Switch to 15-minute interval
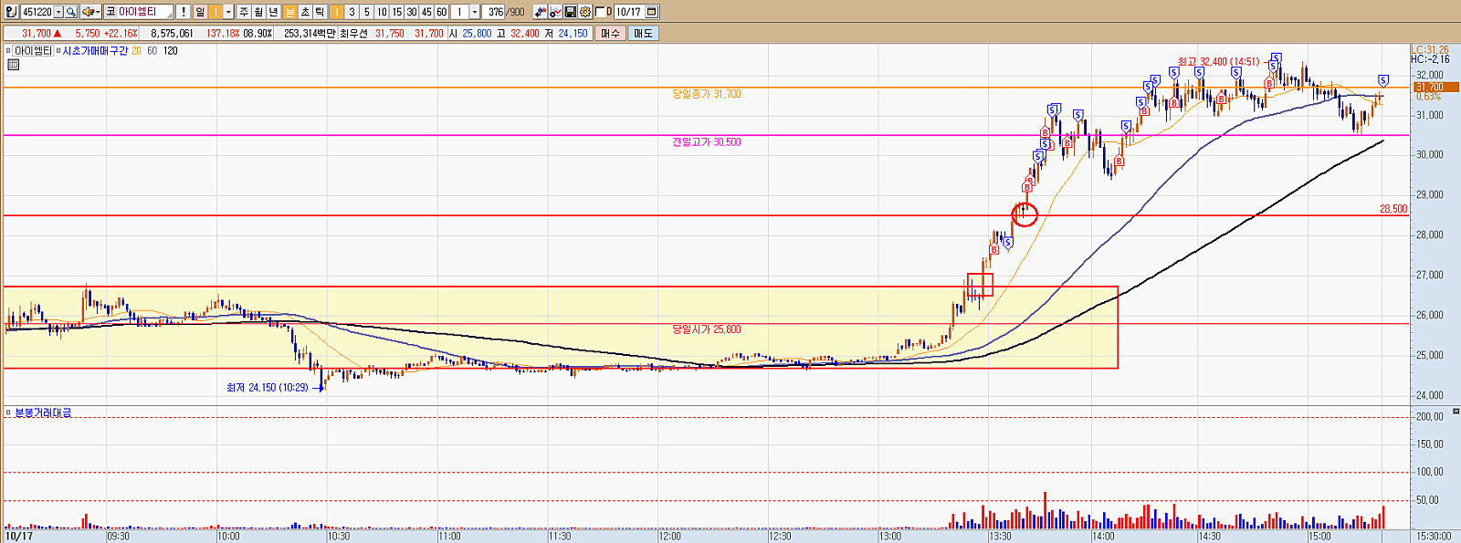Image resolution: width=1461 pixels, height=543 pixels. click(396, 12)
